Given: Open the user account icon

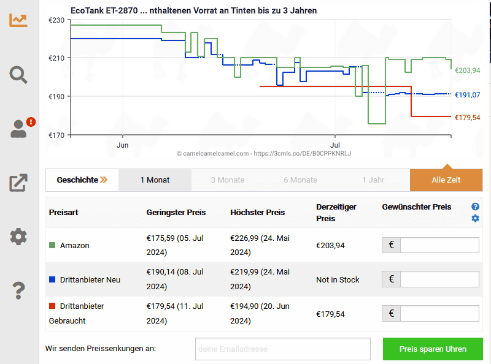Looking at the screenshot, I should coord(19,129).
